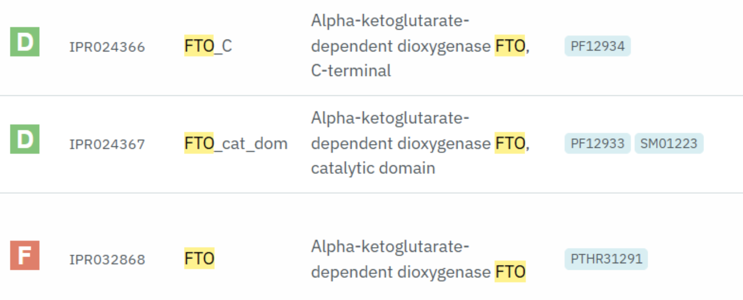The image size is (743, 300).
Task: Open accession IPR024366
Action: (107, 47)
